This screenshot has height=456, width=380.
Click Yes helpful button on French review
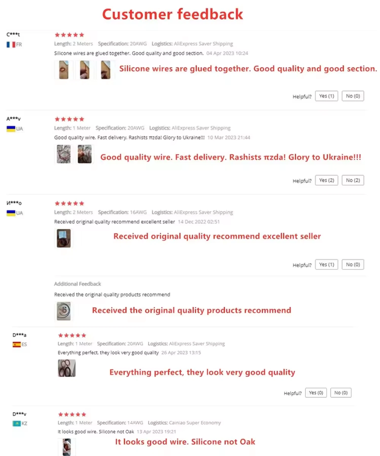[x=326, y=96]
